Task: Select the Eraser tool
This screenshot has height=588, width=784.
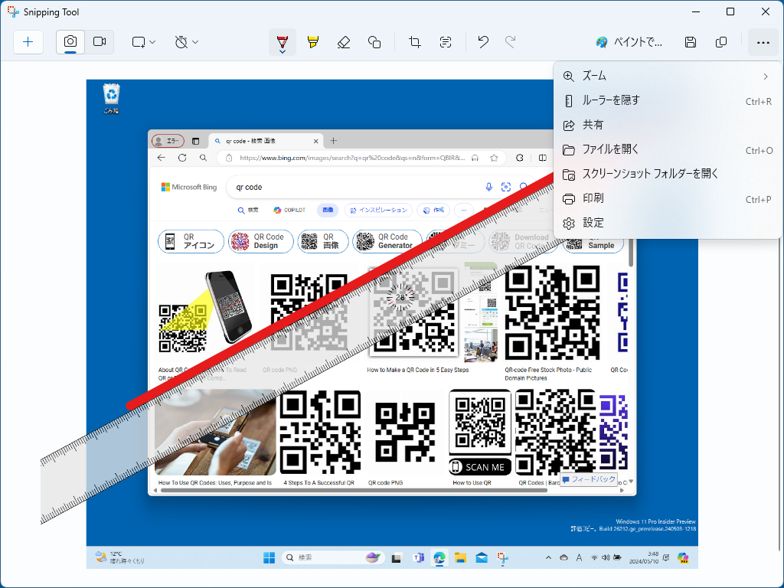Action: (343, 42)
